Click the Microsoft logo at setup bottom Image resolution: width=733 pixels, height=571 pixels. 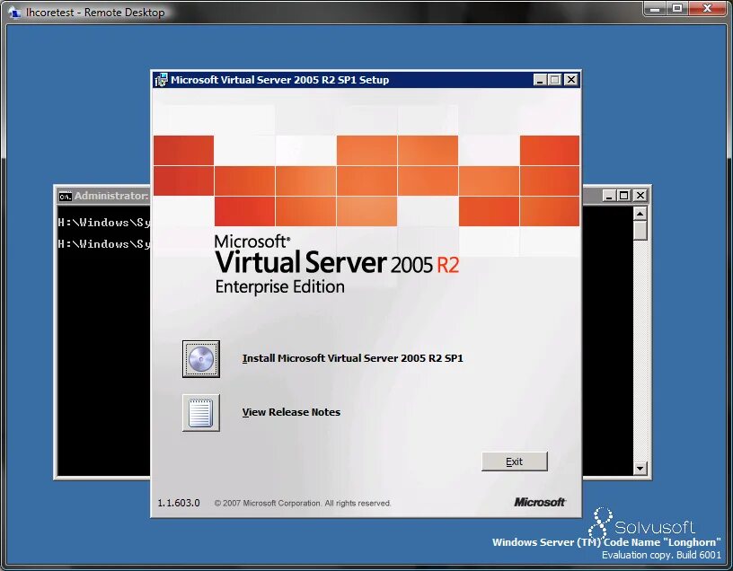pyautogui.click(x=540, y=502)
